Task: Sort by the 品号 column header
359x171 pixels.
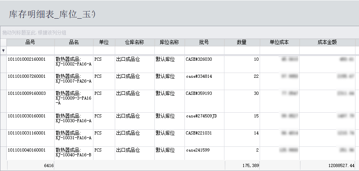Action: [30, 42]
